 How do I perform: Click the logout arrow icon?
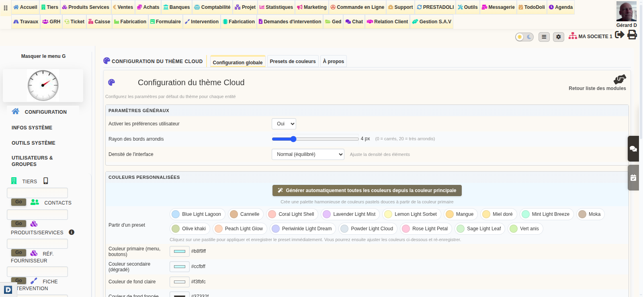[x=620, y=35]
